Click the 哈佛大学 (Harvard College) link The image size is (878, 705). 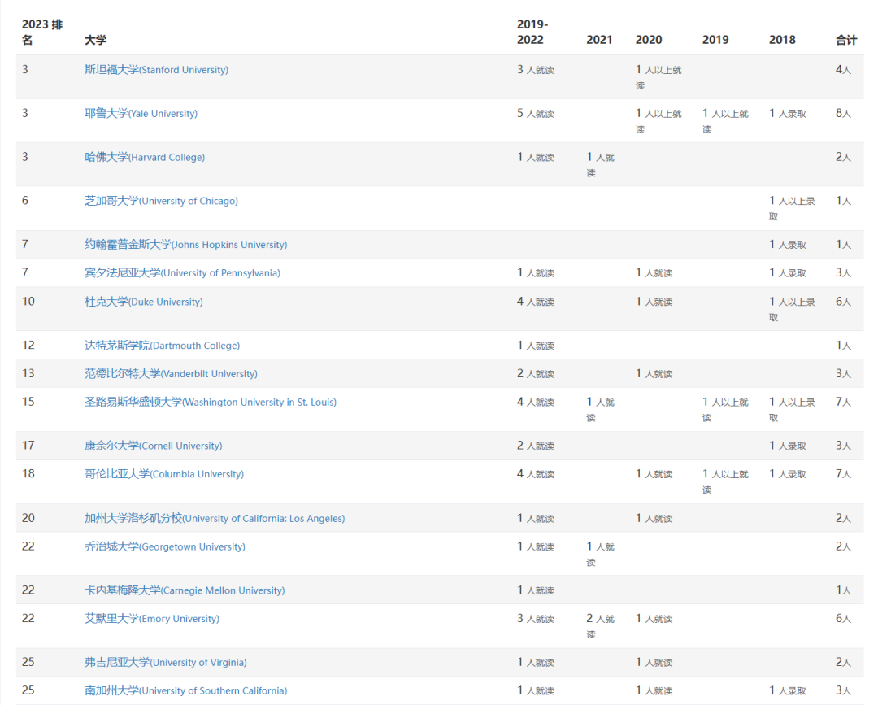[x=145, y=158]
